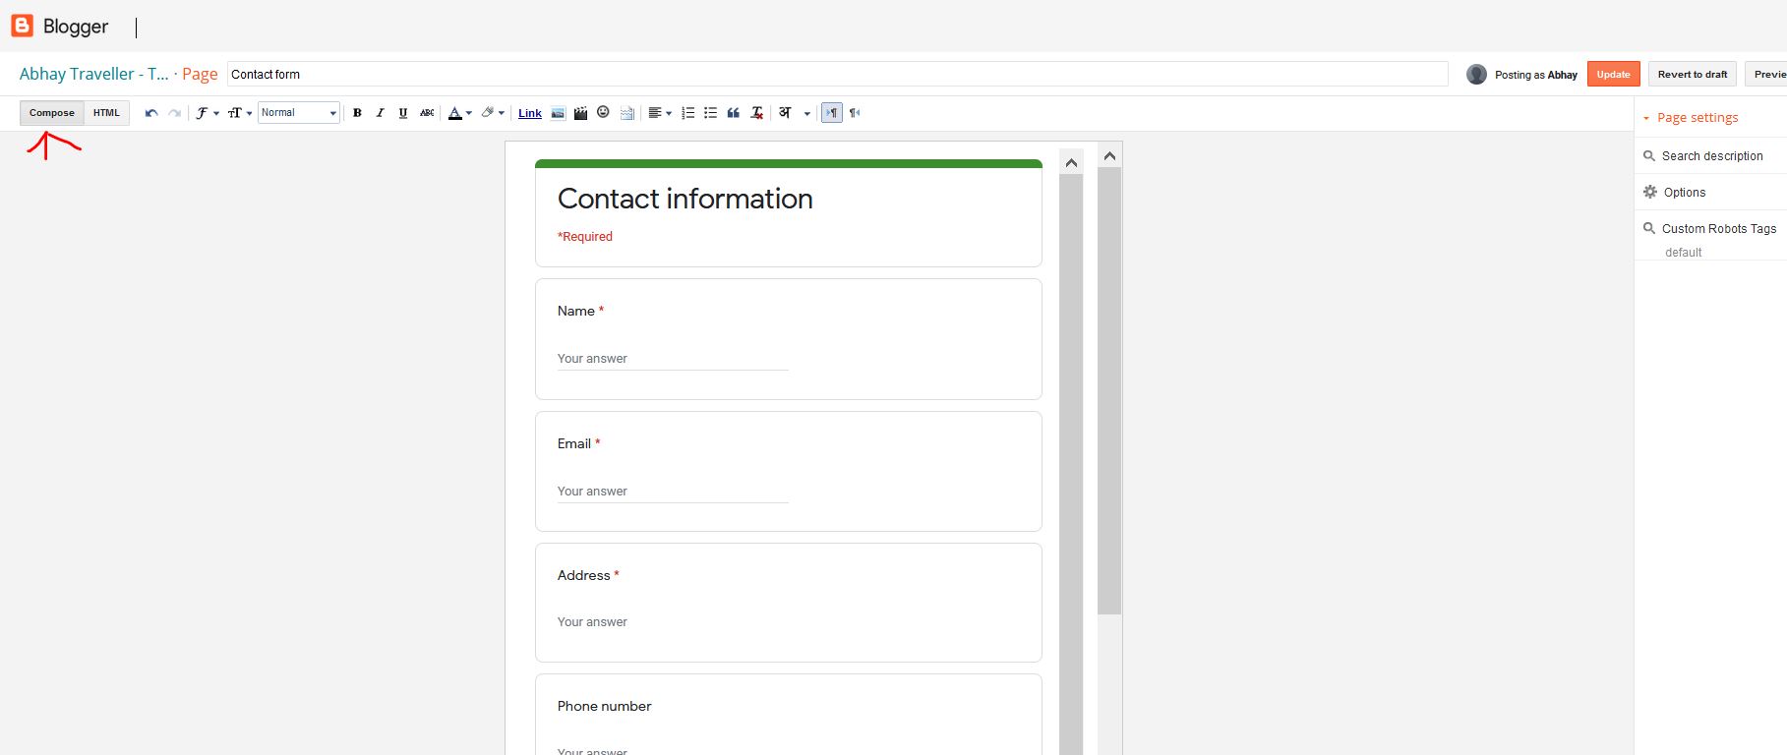Click the orange Update button
This screenshot has height=755, width=1787.
click(1613, 75)
